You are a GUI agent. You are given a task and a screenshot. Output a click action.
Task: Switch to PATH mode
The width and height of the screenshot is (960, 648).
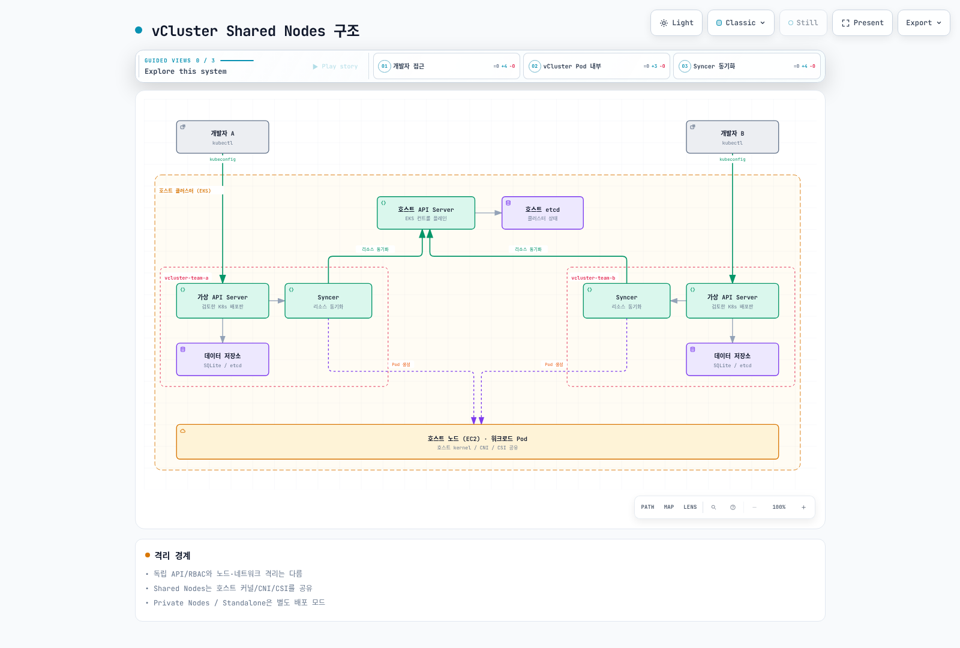click(647, 507)
